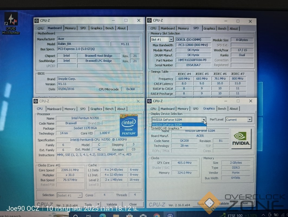Click Tools button in the Processor window
This screenshot has width=288, height=217.
tap(89, 204)
